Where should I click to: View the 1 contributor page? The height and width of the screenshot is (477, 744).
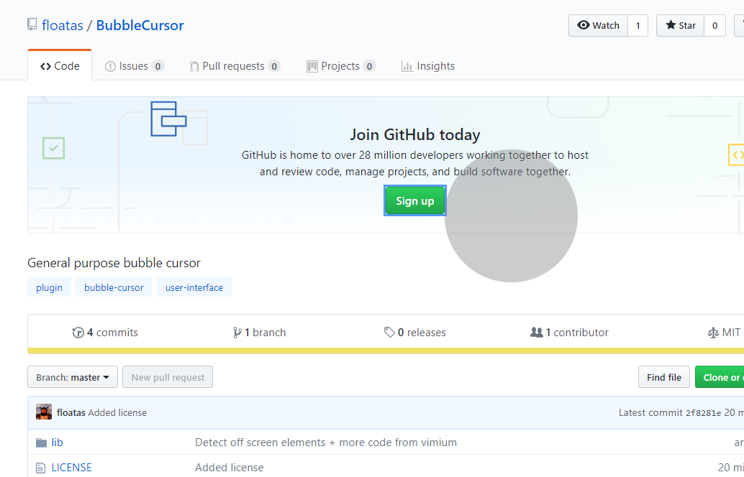pyautogui.click(x=569, y=333)
